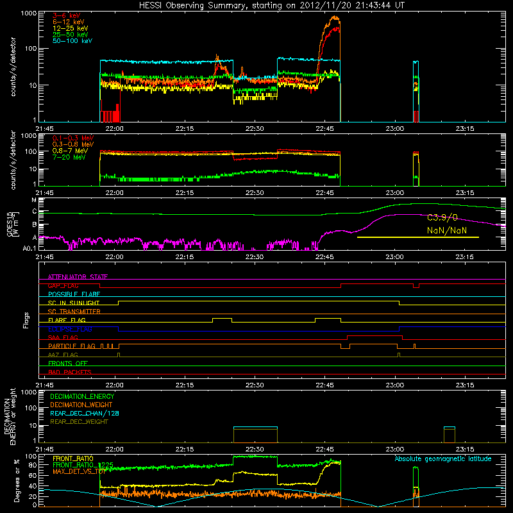Click the NaN/NaN annotation in GOES panel

pyautogui.click(x=447, y=230)
